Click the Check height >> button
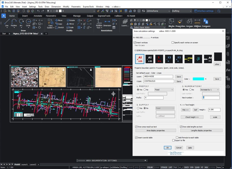The image size is (232, 169). click(192, 117)
